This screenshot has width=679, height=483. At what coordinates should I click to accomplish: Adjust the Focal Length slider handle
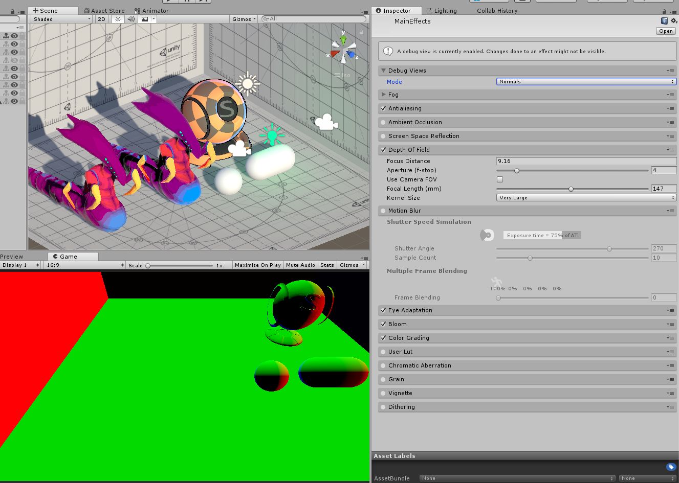tap(571, 189)
